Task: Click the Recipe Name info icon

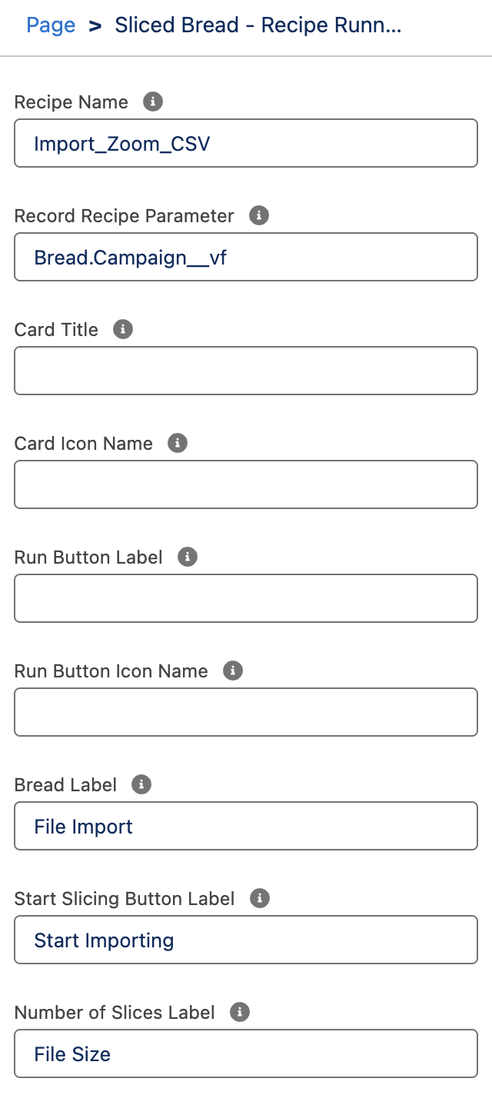Action: pyautogui.click(x=151, y=101)
